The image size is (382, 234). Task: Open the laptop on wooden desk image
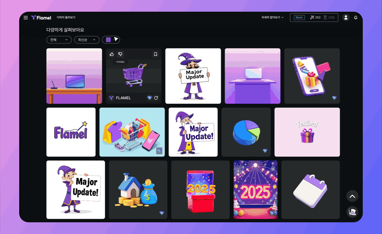tap(74, 76)
